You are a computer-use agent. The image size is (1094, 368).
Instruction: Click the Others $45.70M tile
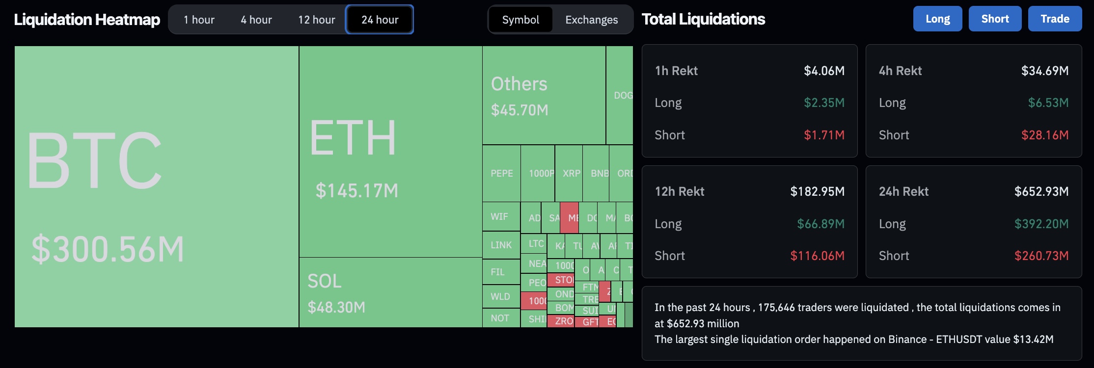pos(544,95)
